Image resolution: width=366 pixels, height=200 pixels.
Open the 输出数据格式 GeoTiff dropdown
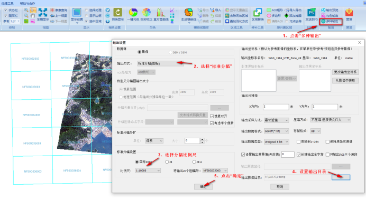[x=277, y=131]
